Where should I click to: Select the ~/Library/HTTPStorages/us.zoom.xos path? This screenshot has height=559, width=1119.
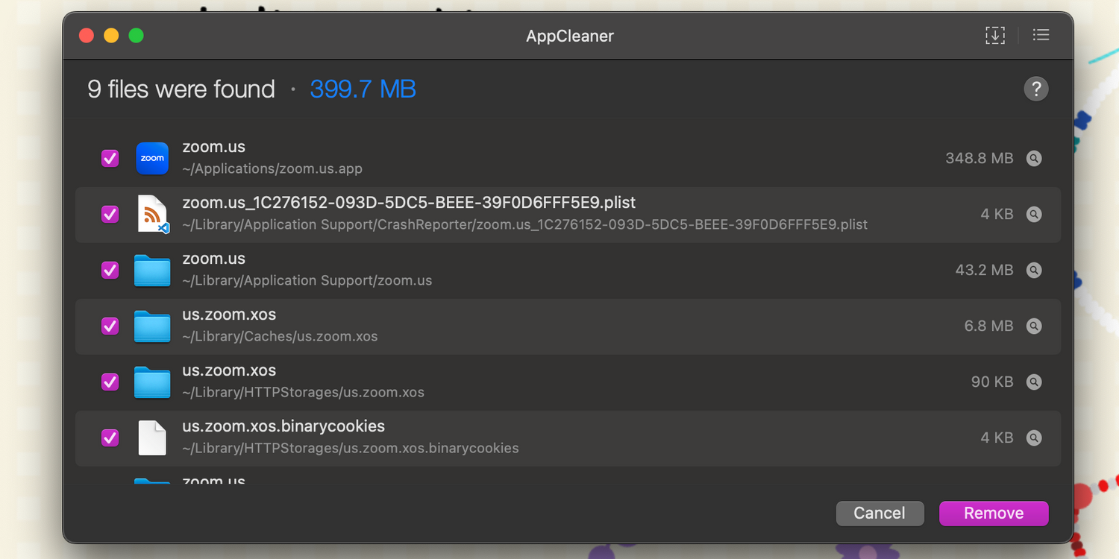tap(303, 392)
